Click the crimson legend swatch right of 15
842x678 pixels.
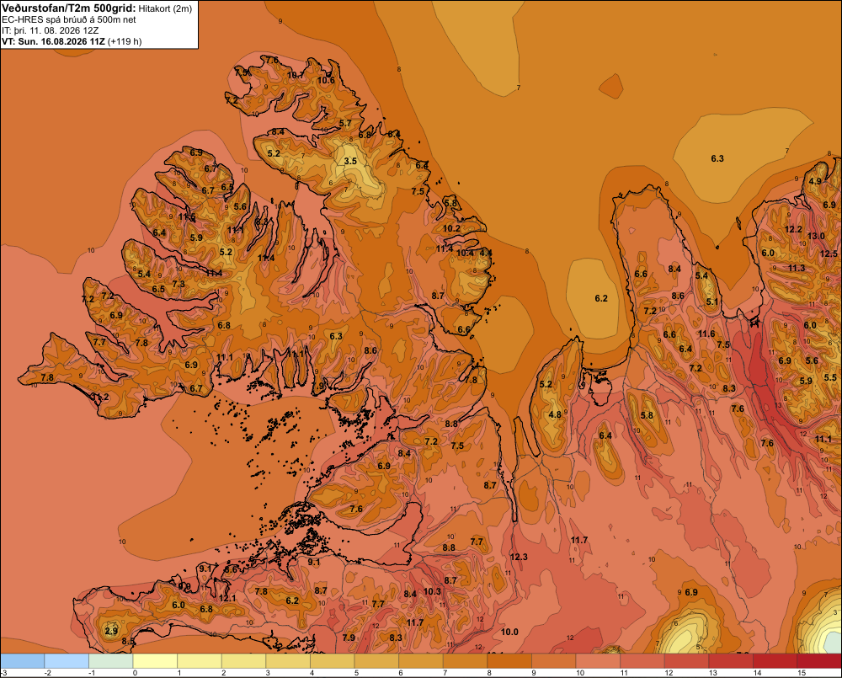click(x=819, y=661)
